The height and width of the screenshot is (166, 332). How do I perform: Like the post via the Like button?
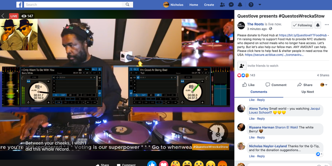[248, 85]
